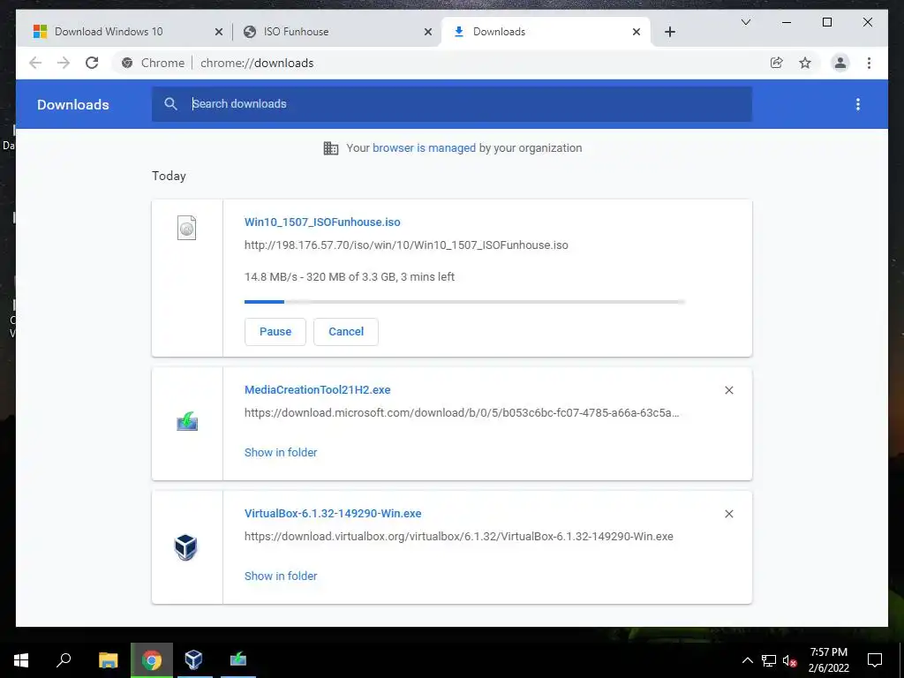The width and height of the screenshot is (904, 678).
Task: Open File Explorer from the taskbar
Action: [108, 660]
